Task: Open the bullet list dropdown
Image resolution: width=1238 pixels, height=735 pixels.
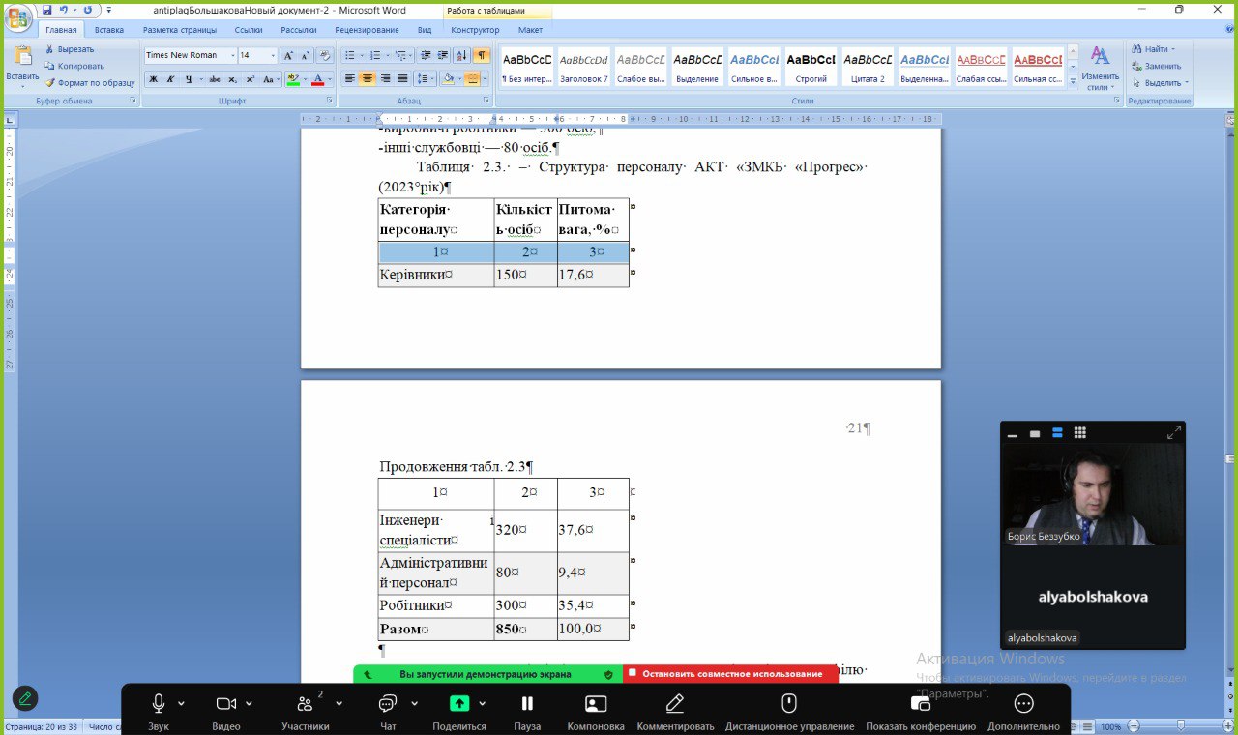Action: pyautogui.click(x=363, y=55)
